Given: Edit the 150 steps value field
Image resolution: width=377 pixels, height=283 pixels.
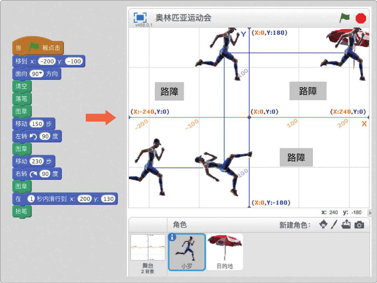Looking at the screenshot, I should coord(37,124).
